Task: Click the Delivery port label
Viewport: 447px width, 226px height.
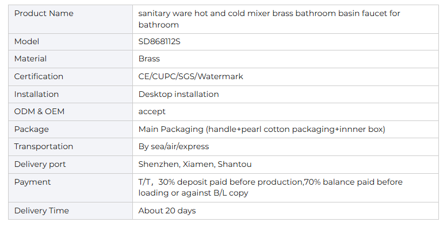Action: pyautogui.click(x=40, y=164)
